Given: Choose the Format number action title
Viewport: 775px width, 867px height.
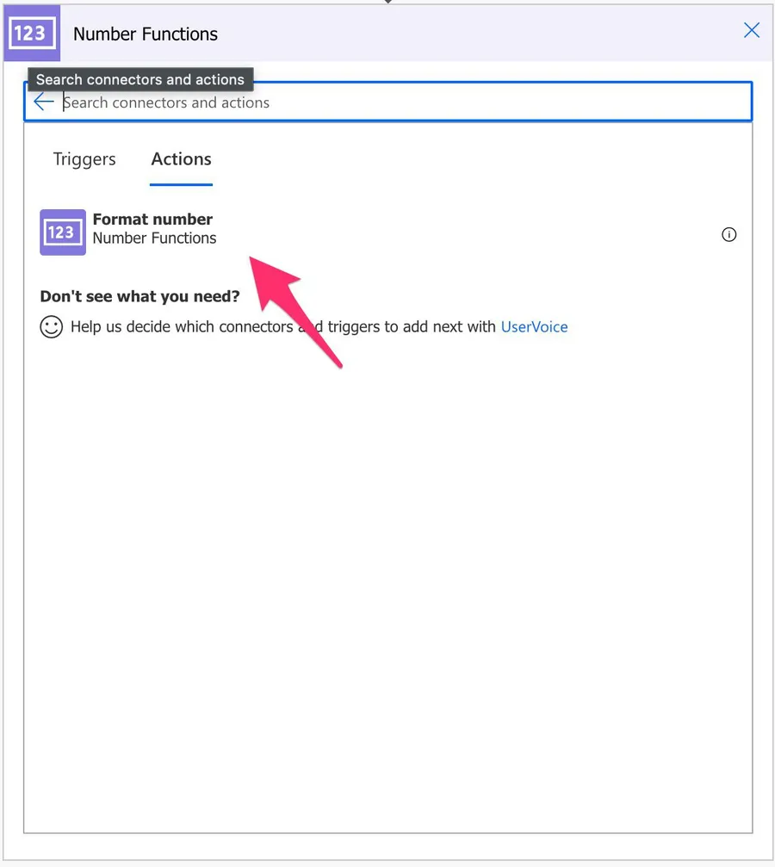Looking at the screenshot, I should pos(152,220).
